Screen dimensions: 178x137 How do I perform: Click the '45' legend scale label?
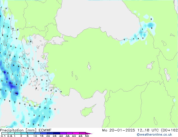(80, 136)
